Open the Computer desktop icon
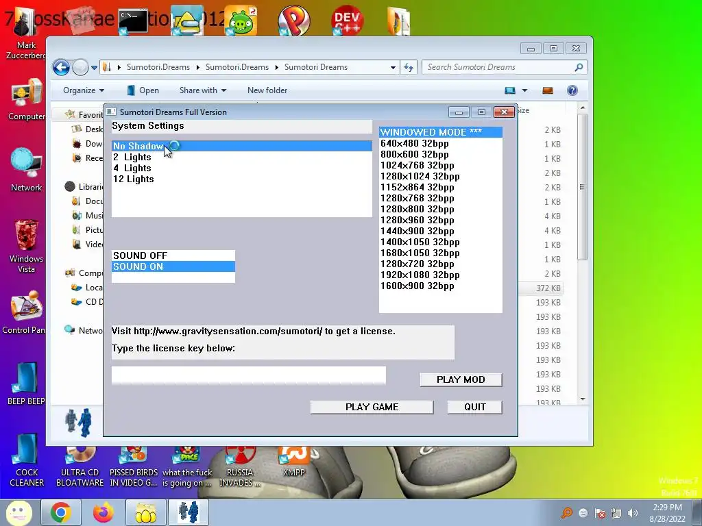This screenshot has width=702, height=526. point(27,101)
